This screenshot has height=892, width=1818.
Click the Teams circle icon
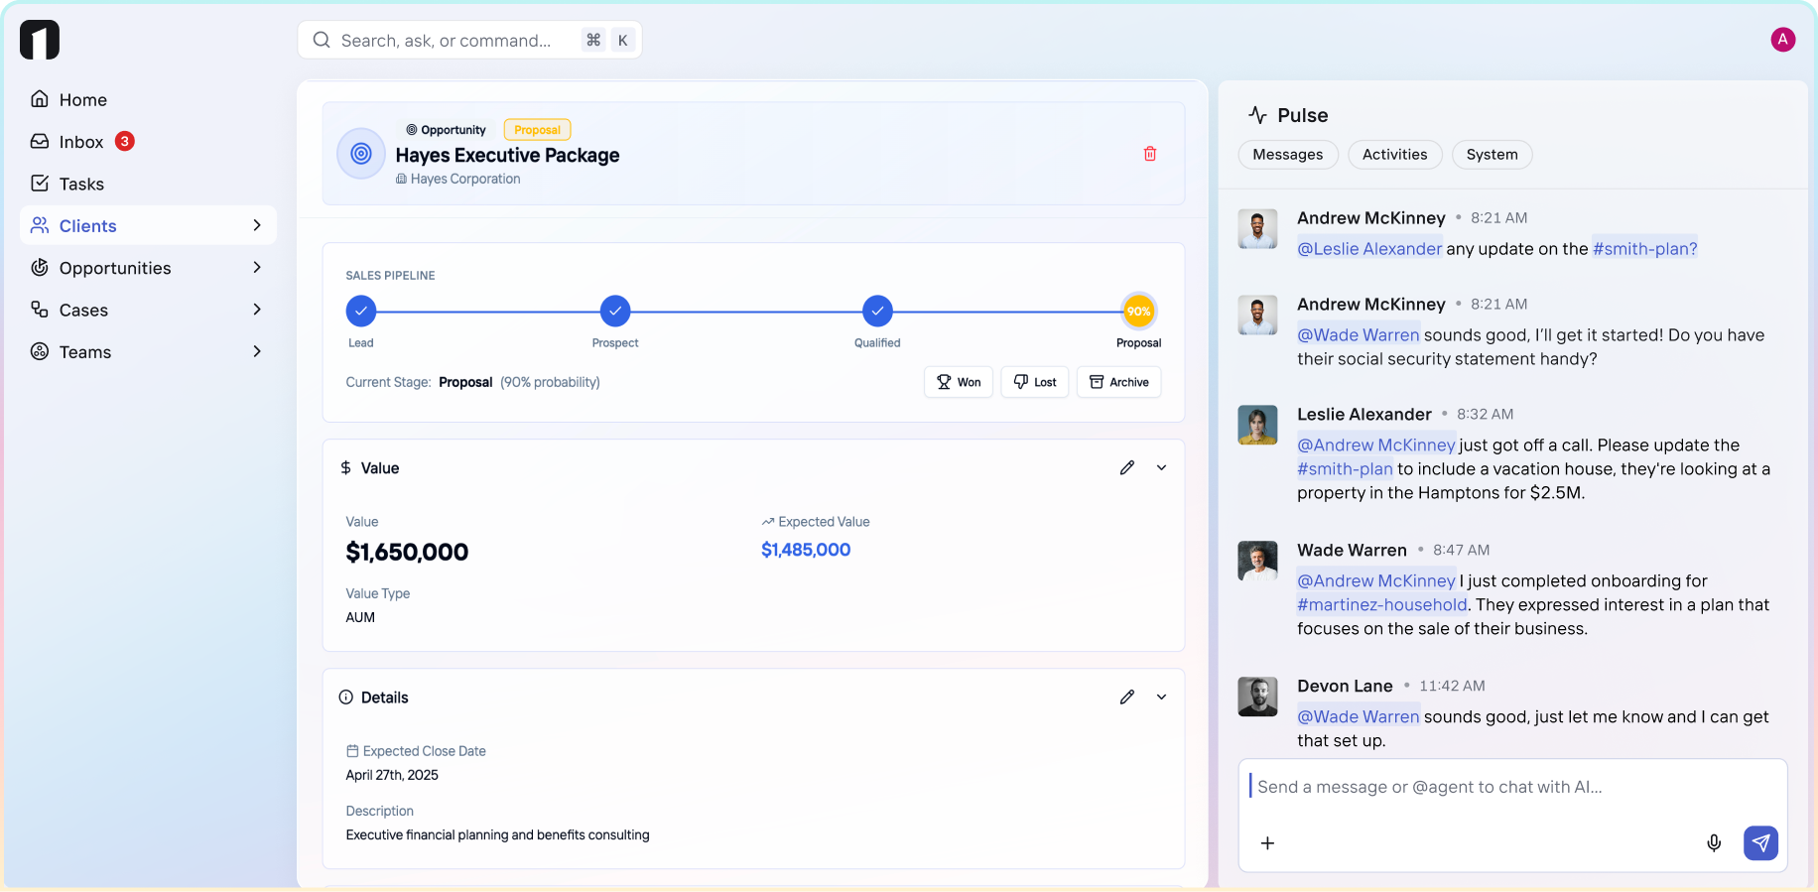coord(40,351)
